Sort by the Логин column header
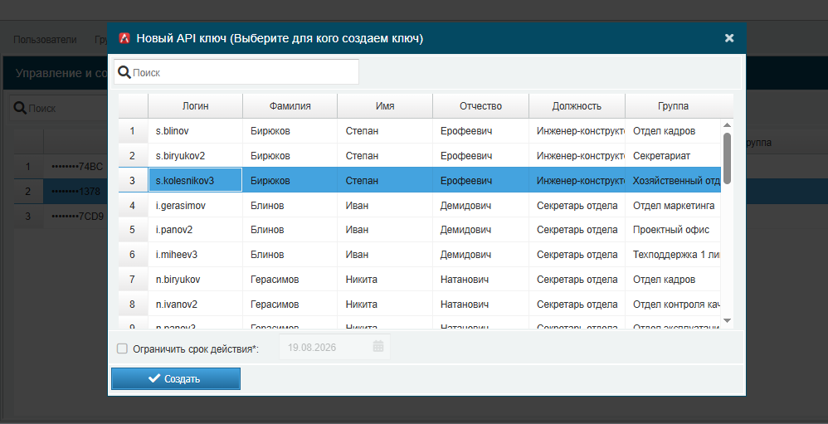Image resolution: width=828 pixels, height=424 pixels. [x=195, y=106]
